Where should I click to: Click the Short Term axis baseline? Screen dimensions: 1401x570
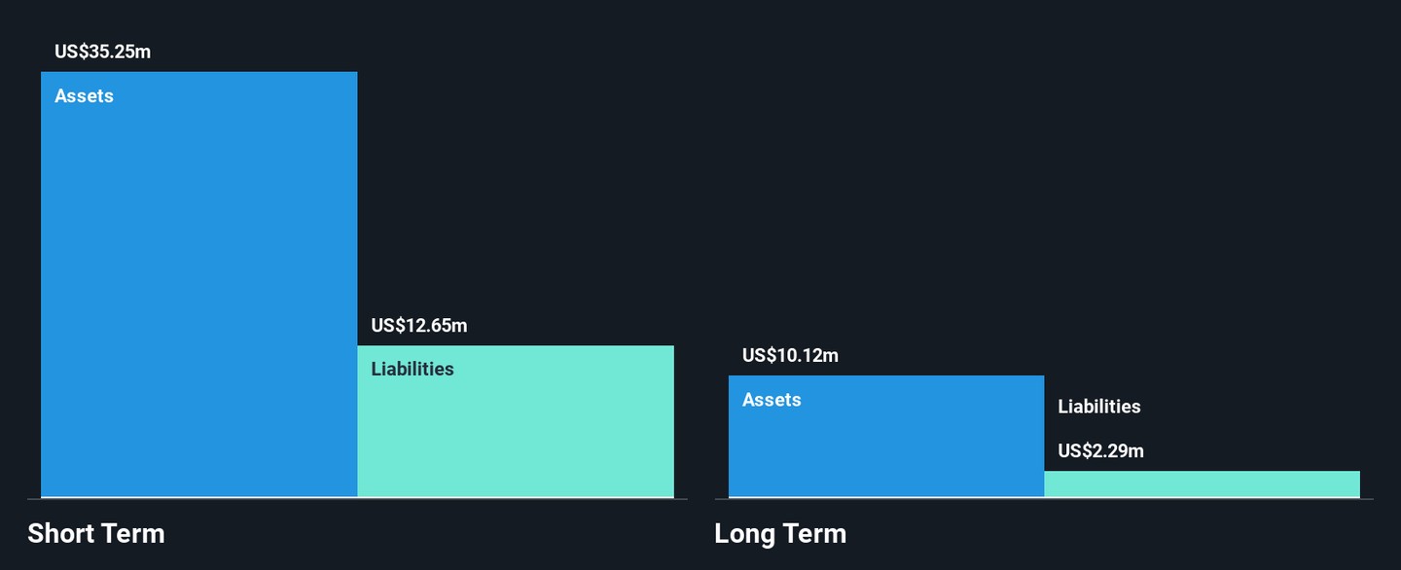tap(357, 499)
